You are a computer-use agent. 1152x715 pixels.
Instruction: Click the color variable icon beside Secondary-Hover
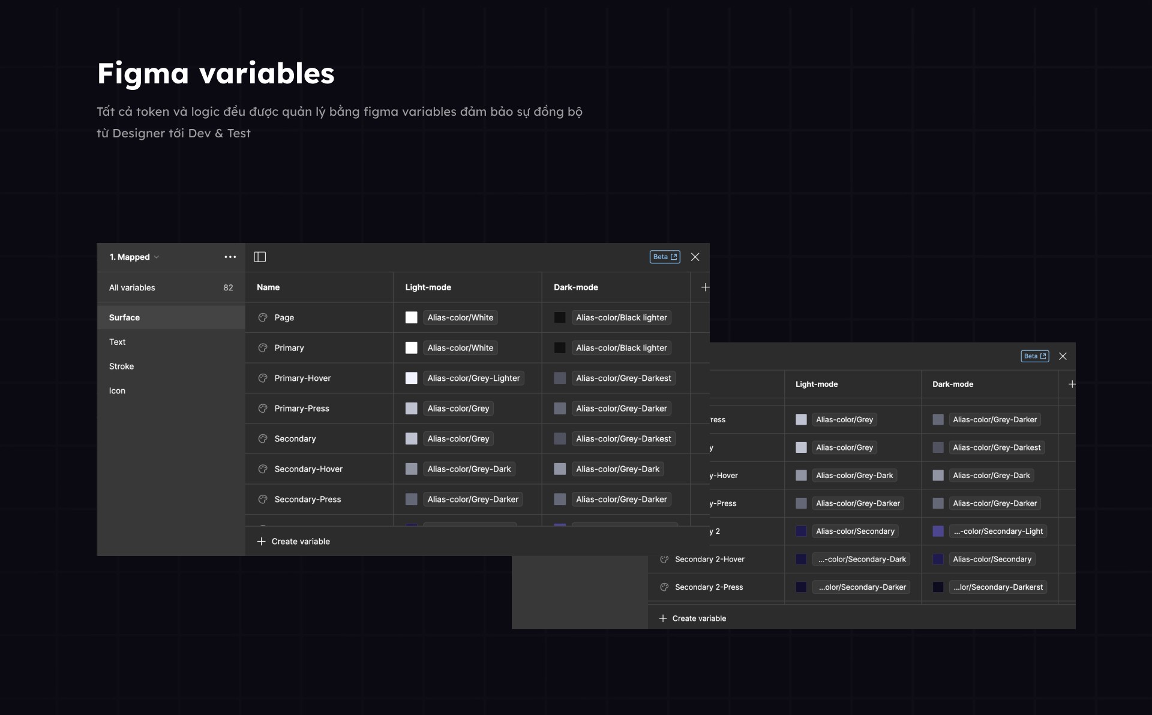point(263,469)
